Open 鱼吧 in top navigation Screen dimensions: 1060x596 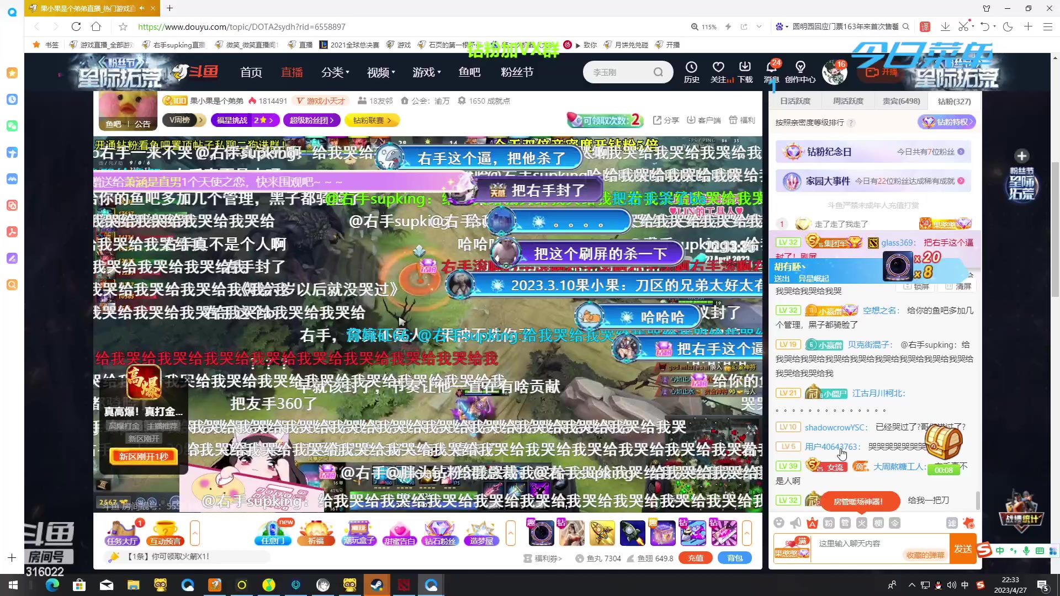click(469, 72)
